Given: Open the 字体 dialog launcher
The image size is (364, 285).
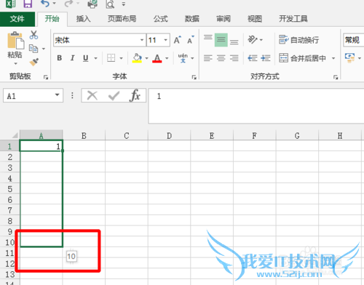Looking at the screenshot, I should point(194,77).
